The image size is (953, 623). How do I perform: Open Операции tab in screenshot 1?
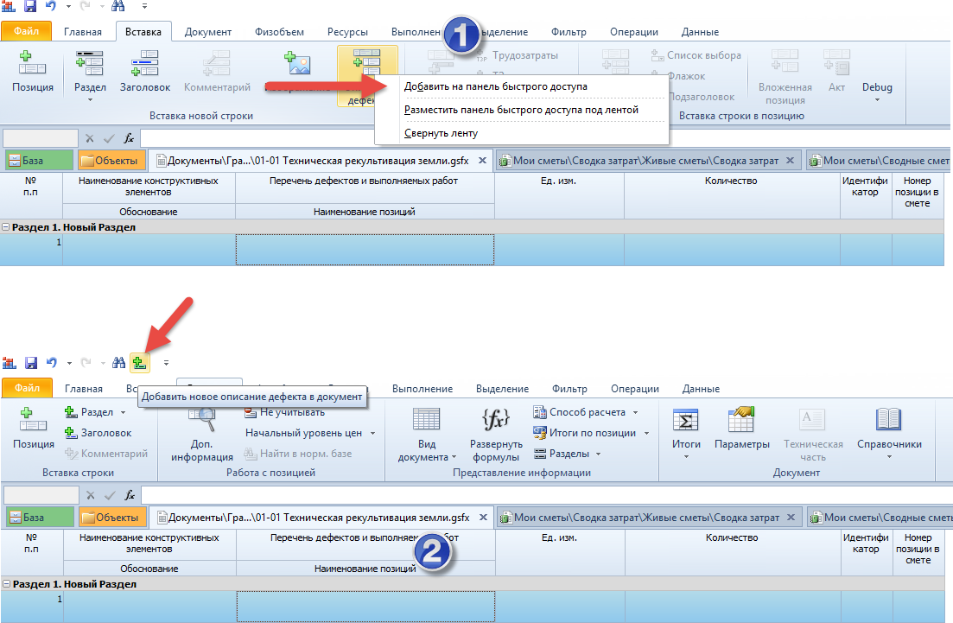click(x=634, y=32)
